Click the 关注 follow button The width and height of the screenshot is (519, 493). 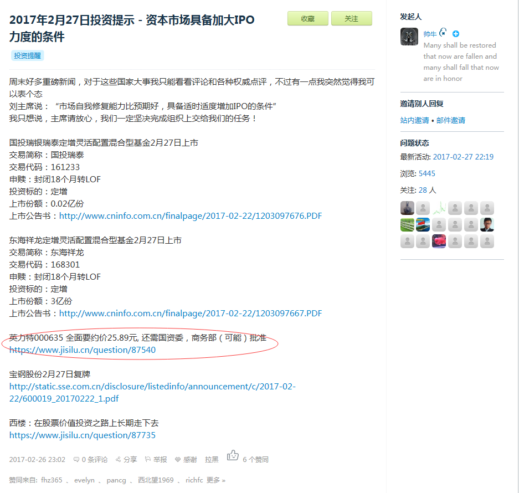pos(351,18)
